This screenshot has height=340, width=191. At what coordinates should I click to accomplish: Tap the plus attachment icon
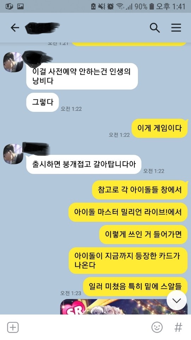[x=13, y=327]
